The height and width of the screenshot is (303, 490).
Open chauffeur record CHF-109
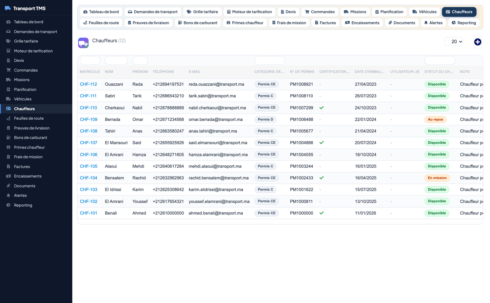[89, 119]
